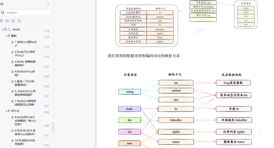Click the bookmark icon beside 二、Redis
This screenshot has width=274, height=148.
[5, 29]
